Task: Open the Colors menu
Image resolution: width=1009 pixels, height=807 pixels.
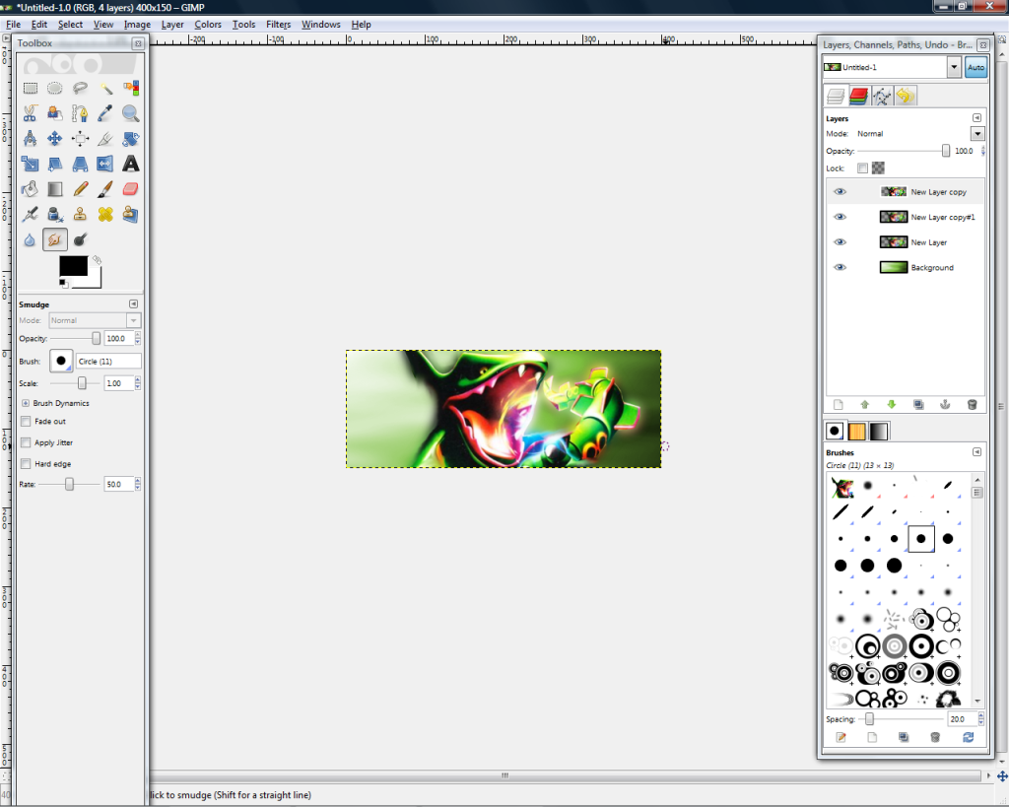Action: tap(208, 25)
